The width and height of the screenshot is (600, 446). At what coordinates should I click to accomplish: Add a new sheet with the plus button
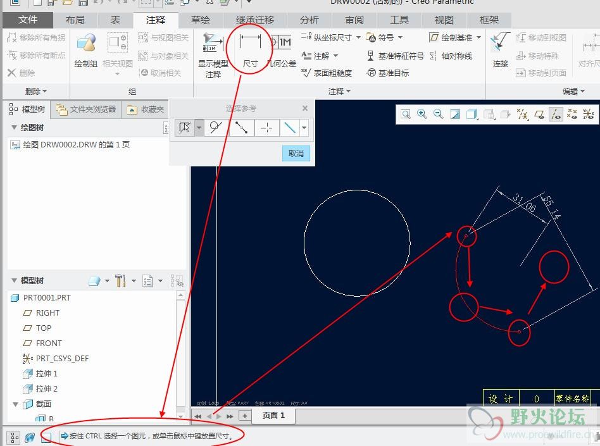click(x=245, y=416)
